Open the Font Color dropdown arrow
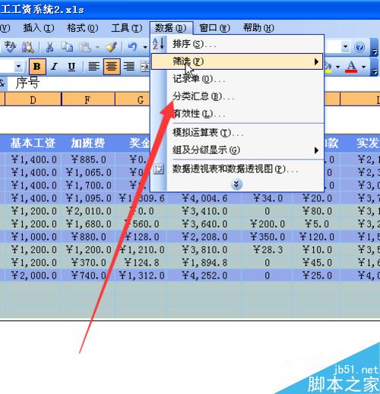Image resolution: width=380 pixels, height=394 pixels. coord(363,67)
